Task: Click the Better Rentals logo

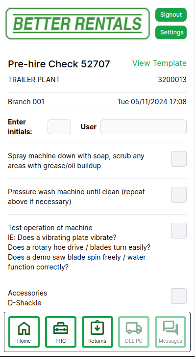Action: pyautogui.click(x=77, y=24)
